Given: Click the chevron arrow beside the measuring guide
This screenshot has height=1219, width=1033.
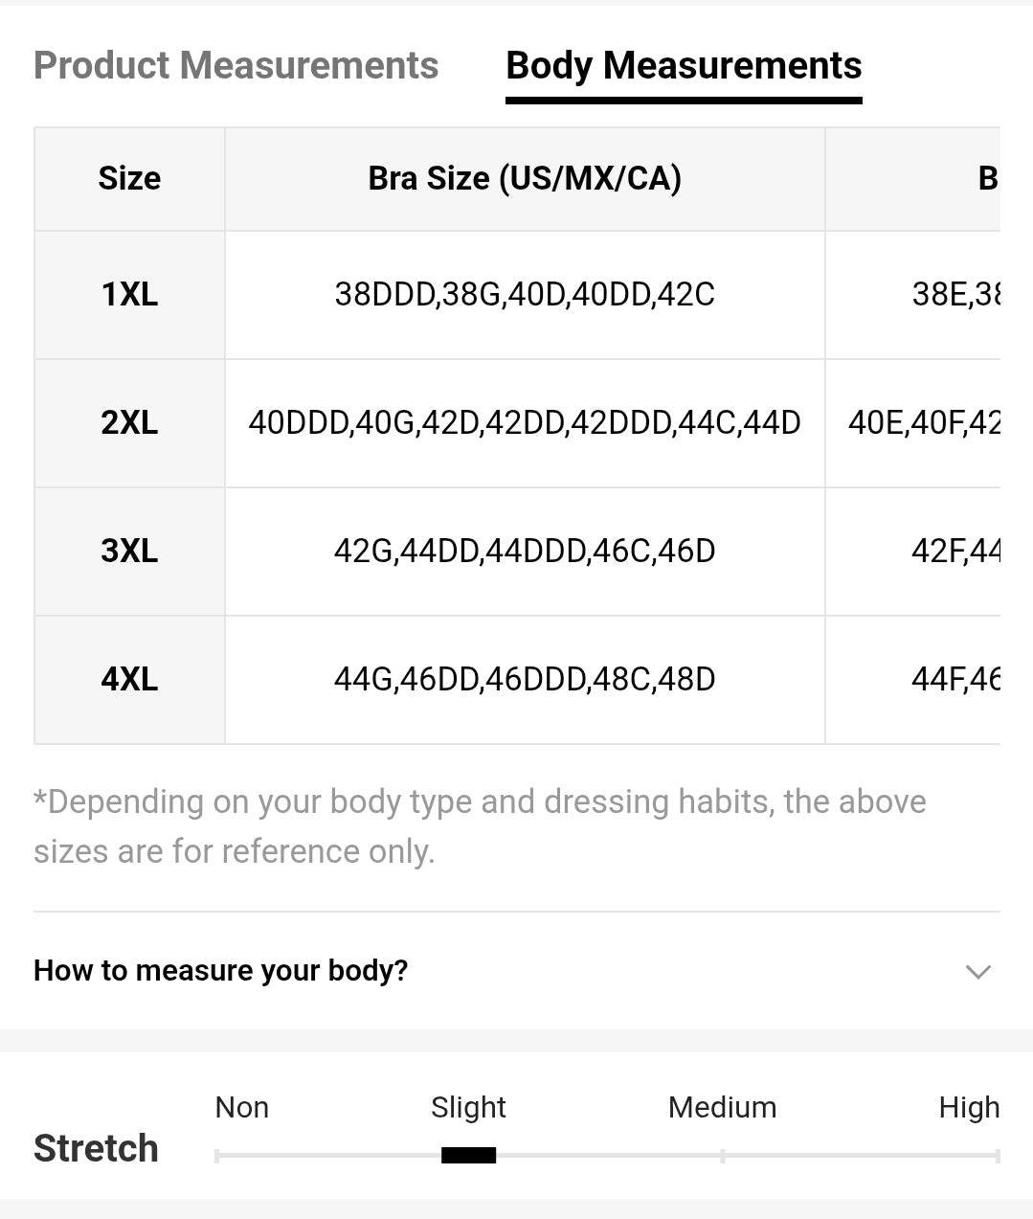Looking at the screenshot, I should tap(977, 972).
